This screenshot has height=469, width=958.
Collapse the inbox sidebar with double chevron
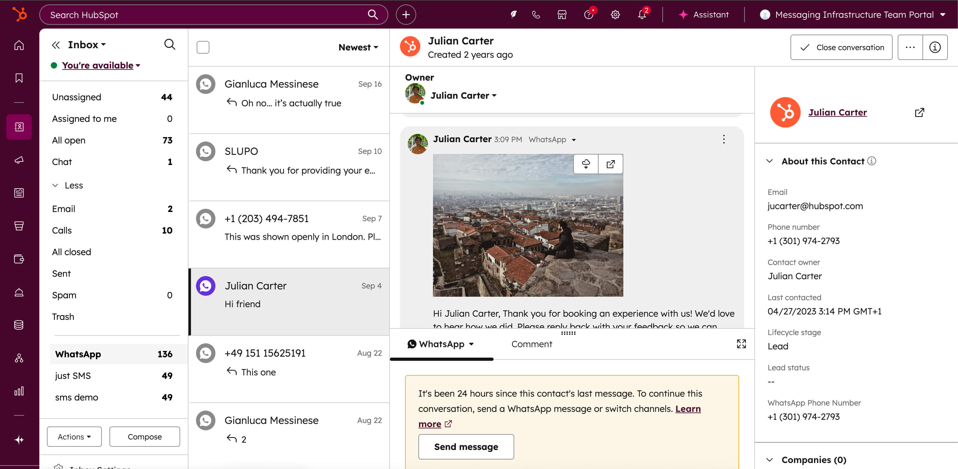coord(56,45)
